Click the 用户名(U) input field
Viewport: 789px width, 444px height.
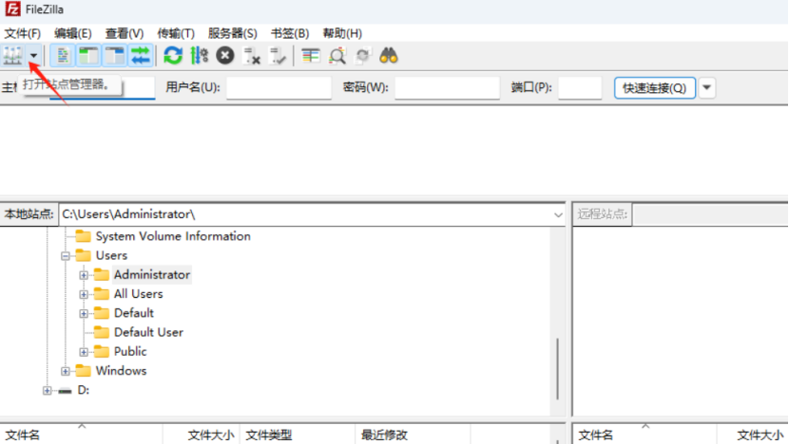[x=279, y=88]
